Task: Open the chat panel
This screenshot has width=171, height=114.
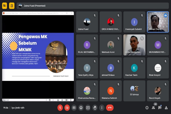Action: pyautogui.click(x=160, y=108)
